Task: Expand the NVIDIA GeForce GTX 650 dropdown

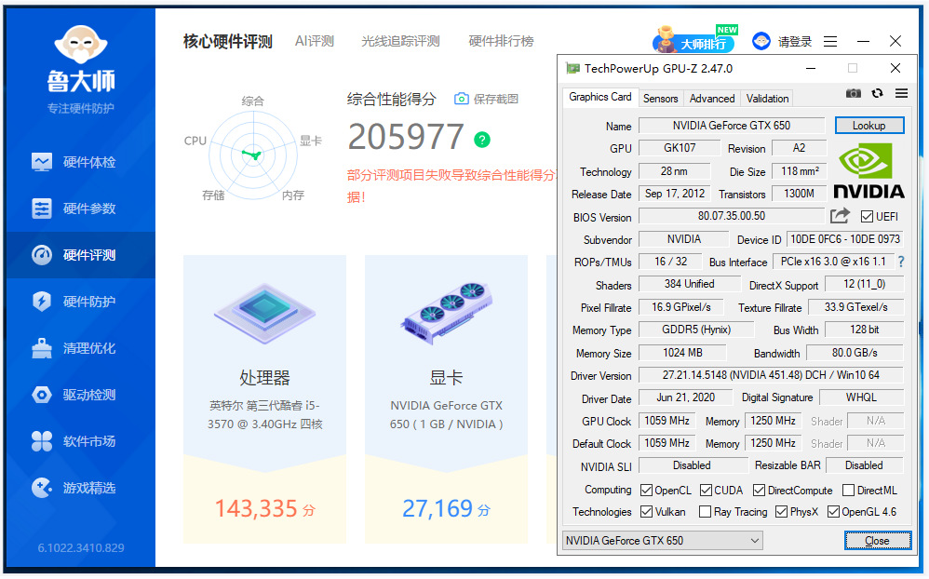Action: (x=755, y=541)
